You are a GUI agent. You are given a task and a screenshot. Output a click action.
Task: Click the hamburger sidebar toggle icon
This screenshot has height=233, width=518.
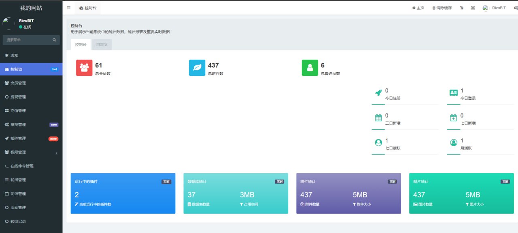pyautogui.click(x=69, y=8)
